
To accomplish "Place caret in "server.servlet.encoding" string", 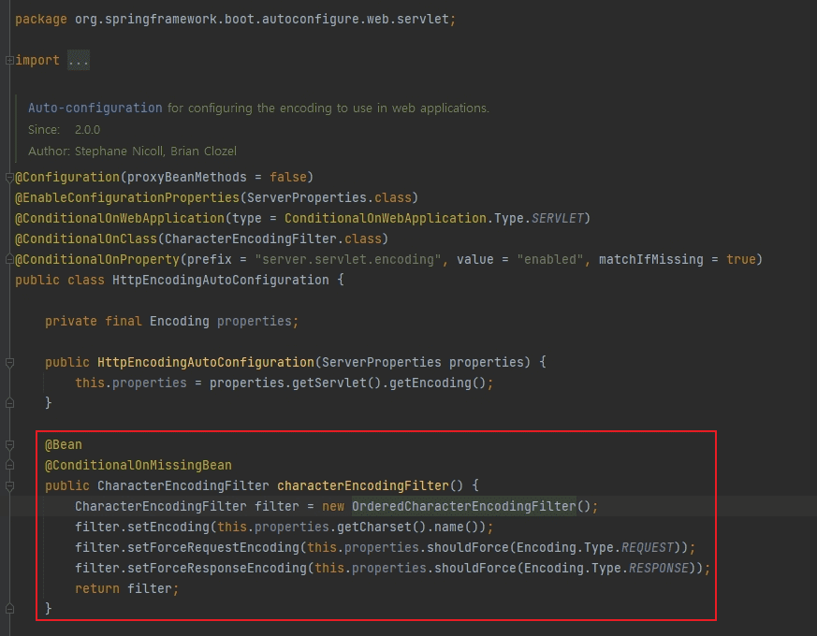I will click(x=347, y=259).
